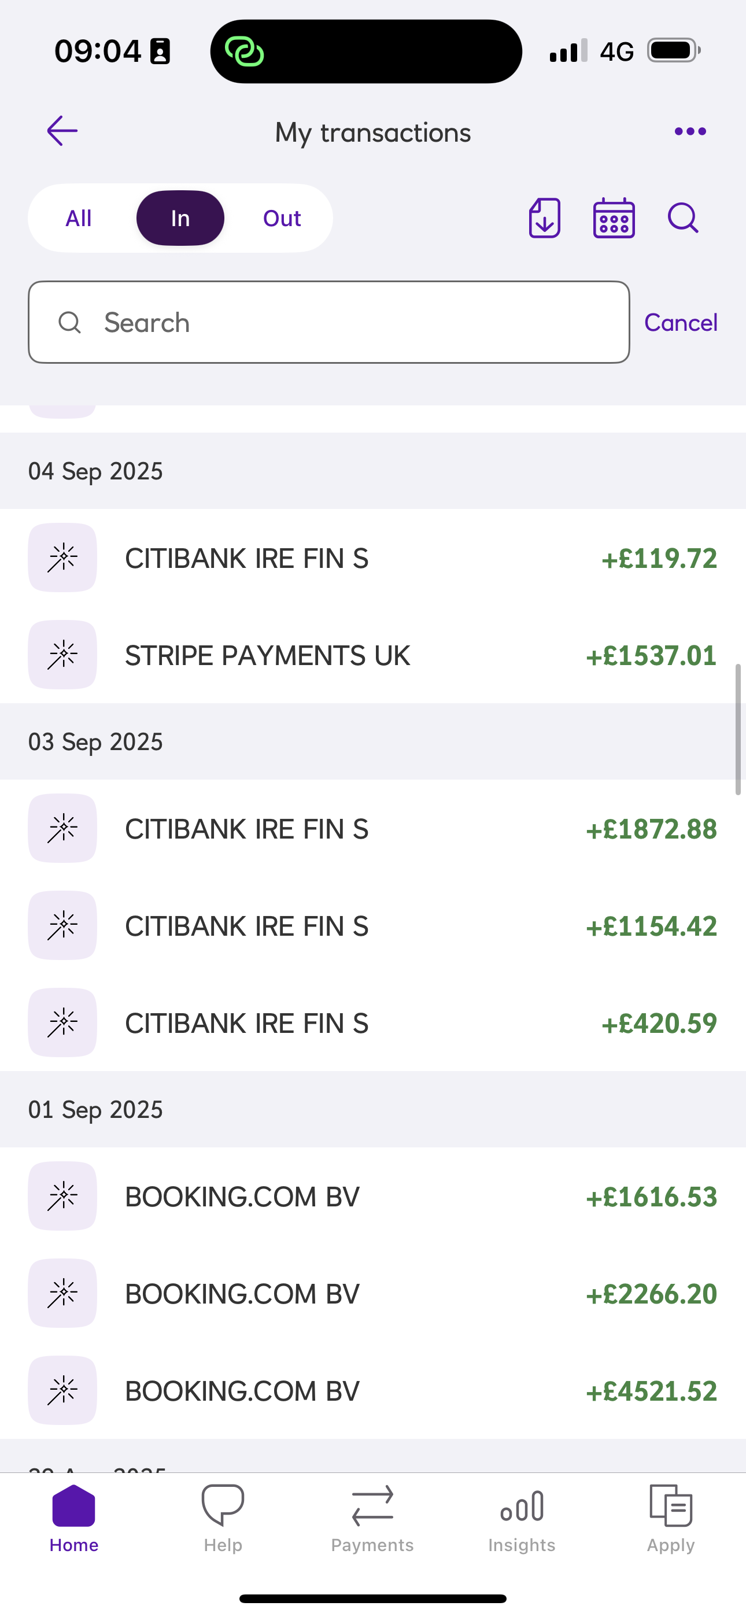
Task: Open the Booking.com BV +£4521.52 transaction
Action: [372, 1390]
